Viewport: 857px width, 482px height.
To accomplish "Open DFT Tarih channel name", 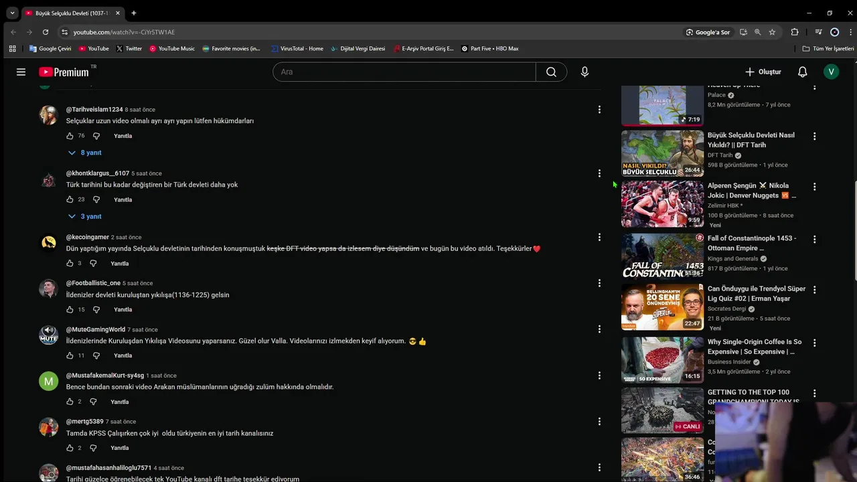I will pyautogui.click(x=720, y=155).
